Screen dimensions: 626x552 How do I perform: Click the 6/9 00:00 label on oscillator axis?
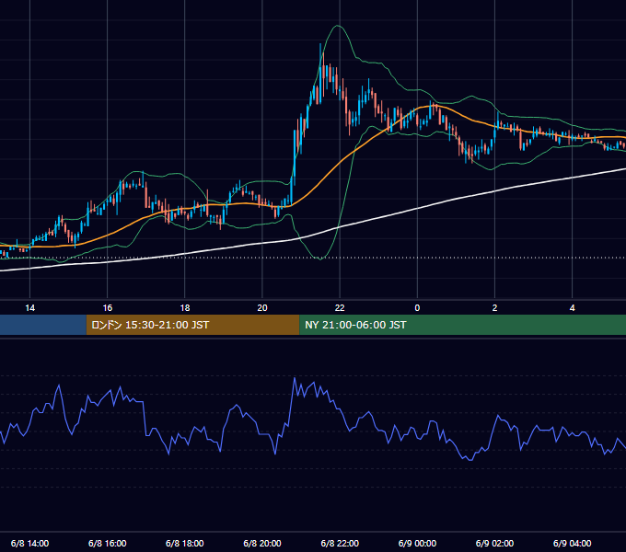pos(417,543)
